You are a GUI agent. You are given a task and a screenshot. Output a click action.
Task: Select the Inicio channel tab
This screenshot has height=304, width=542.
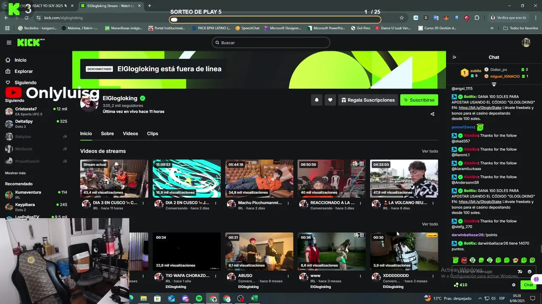pyautogui.click(x=86, y=133)
